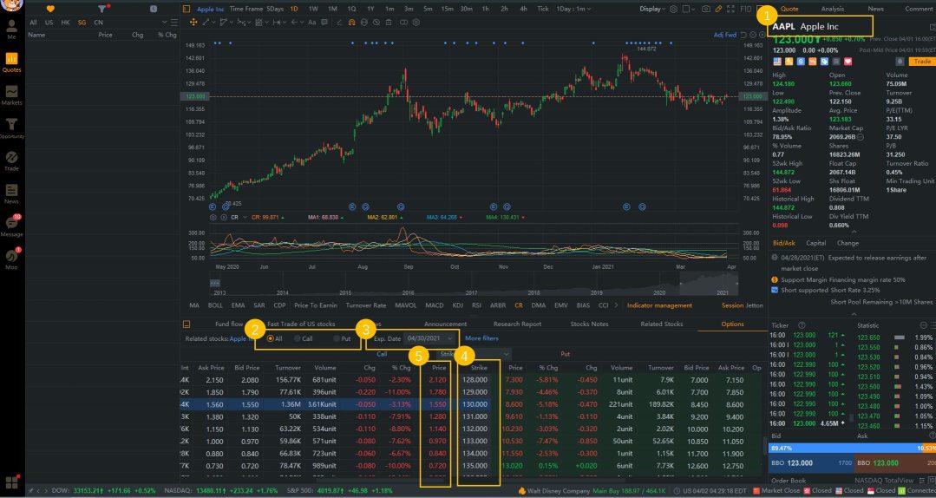Open the Moo community icon in sidebar

(x=11, y=259)
